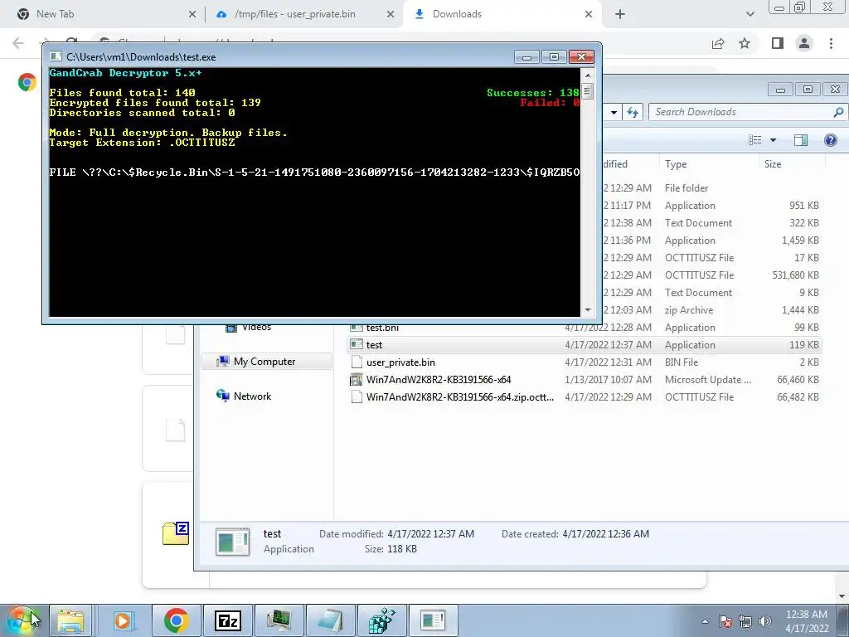Image resolution: width=849 pixels, height=637 pixels.
Task: Select the test.bnl file row
Action: (x=585, y=328)
